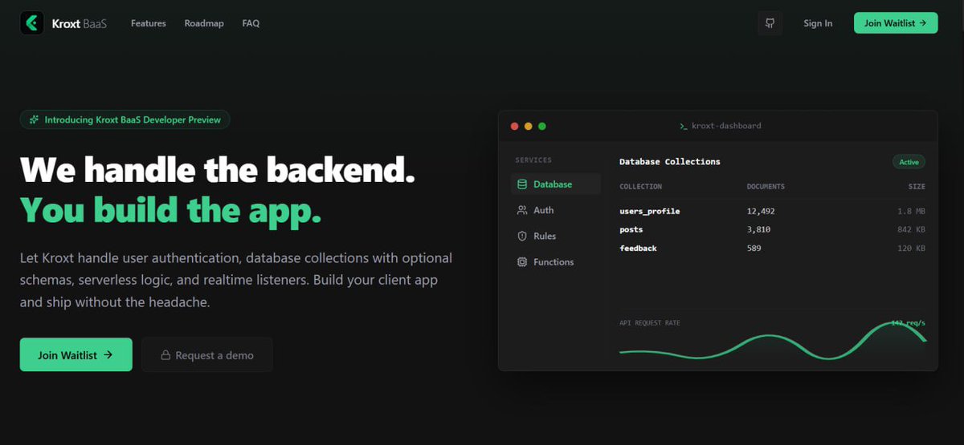The height and width of the screenshot is (445, 964).
Task: Open the Features nav link
Action: pyautogui.click(x=149, y=23)
